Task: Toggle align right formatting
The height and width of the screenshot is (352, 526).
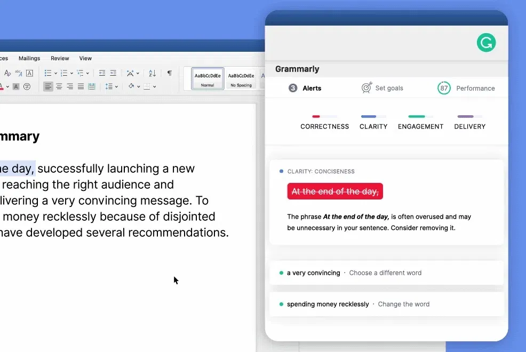Action: point(70,86)
